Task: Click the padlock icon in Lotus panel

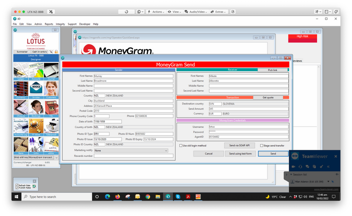Action: point(56,52)
